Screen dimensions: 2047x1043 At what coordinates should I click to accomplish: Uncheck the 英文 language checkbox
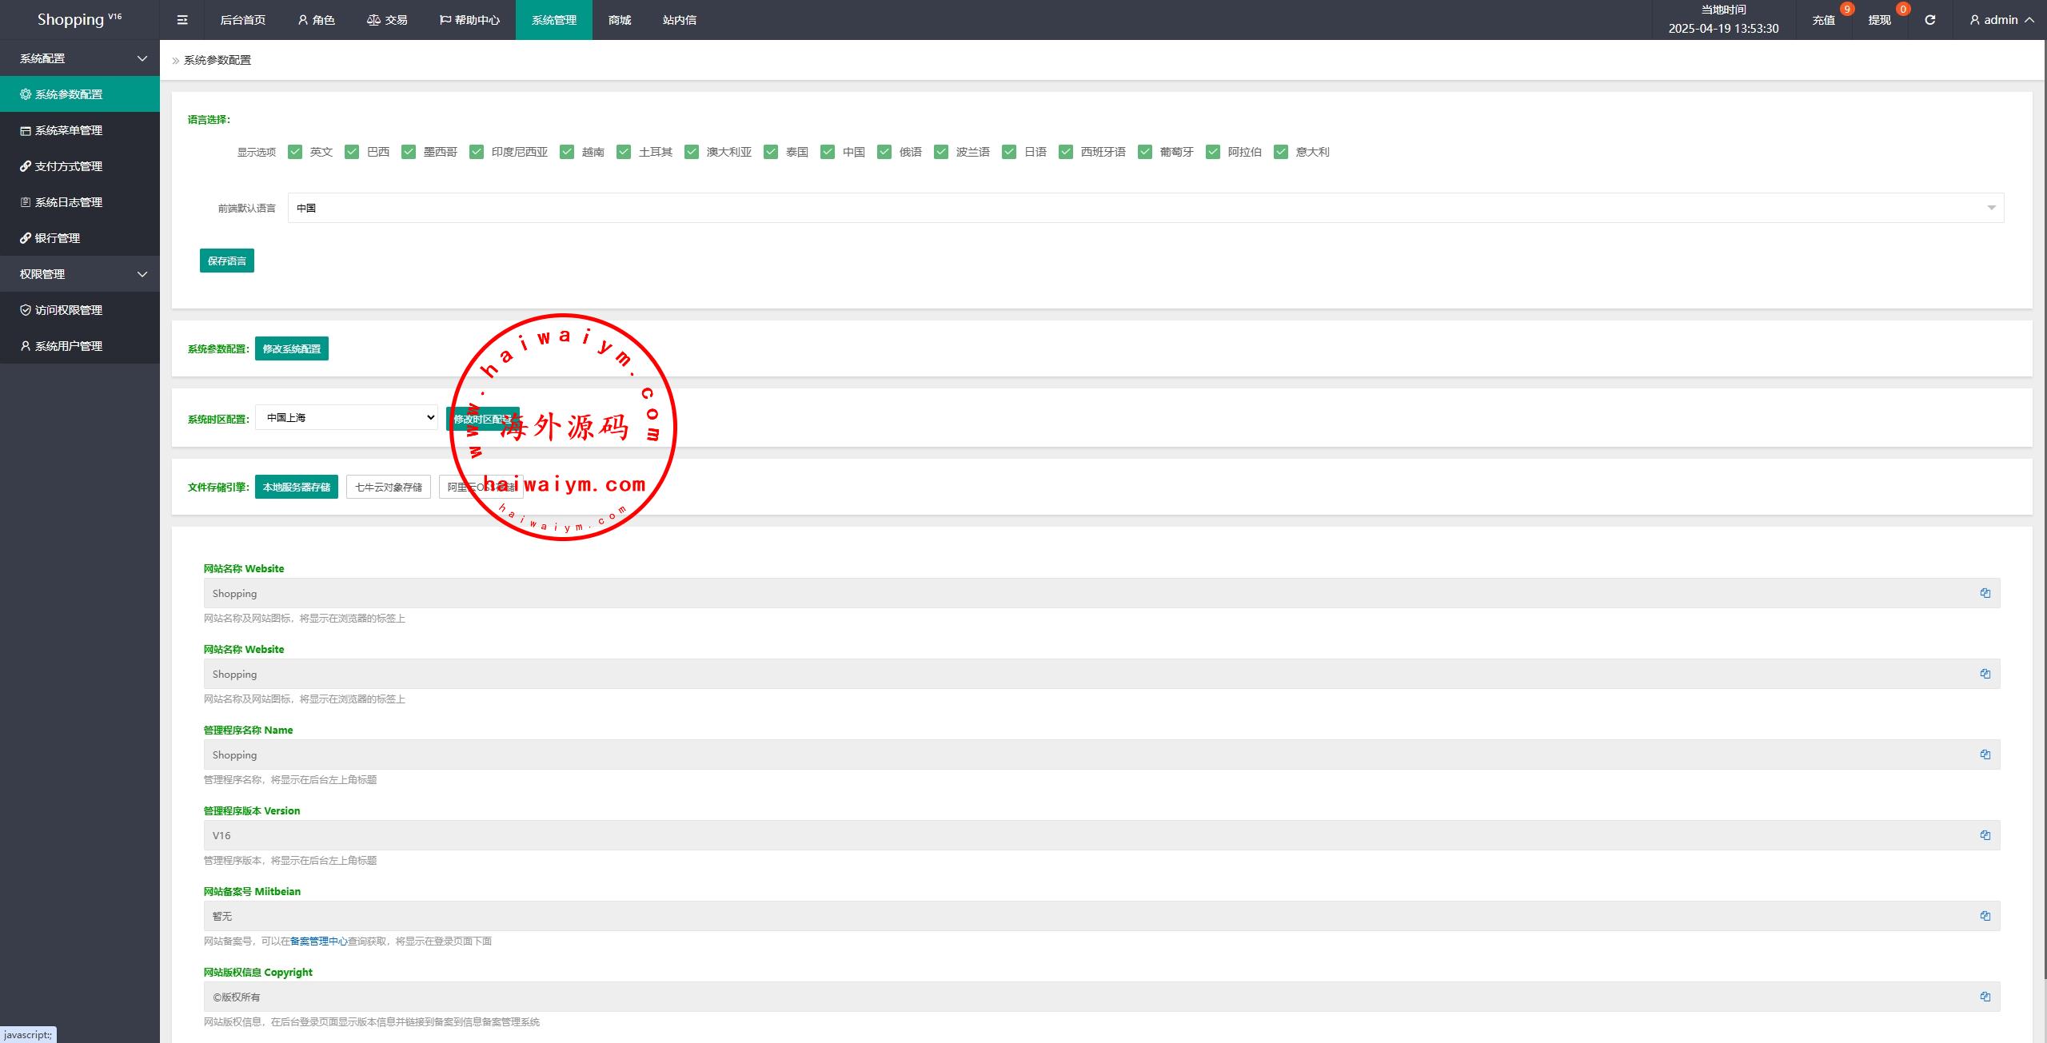click(x=295, y=152)
